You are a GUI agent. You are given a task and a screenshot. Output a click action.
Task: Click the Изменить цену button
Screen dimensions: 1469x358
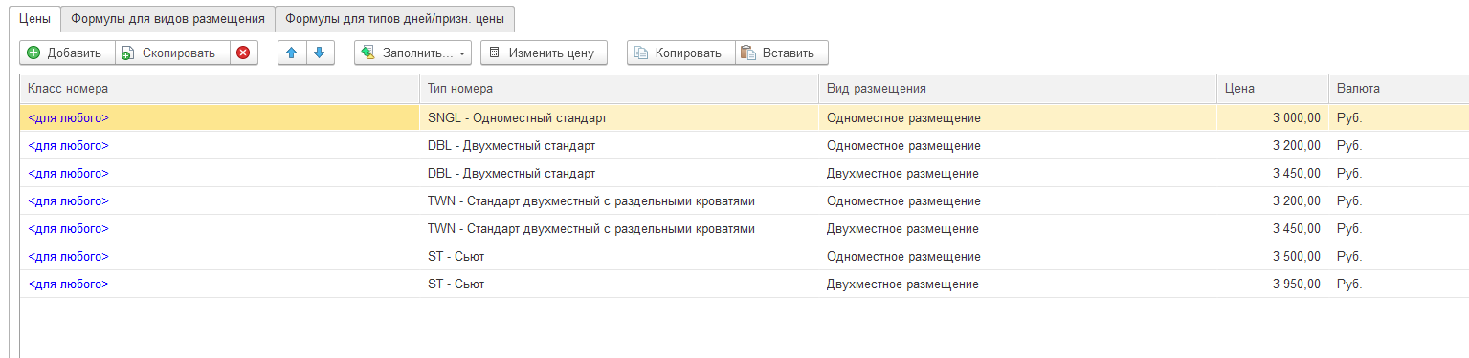click(x=544, y=53)
